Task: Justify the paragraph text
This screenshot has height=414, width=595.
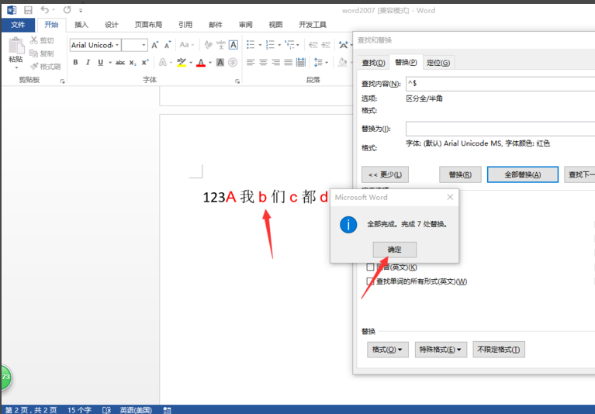Action: click(288, 62)
